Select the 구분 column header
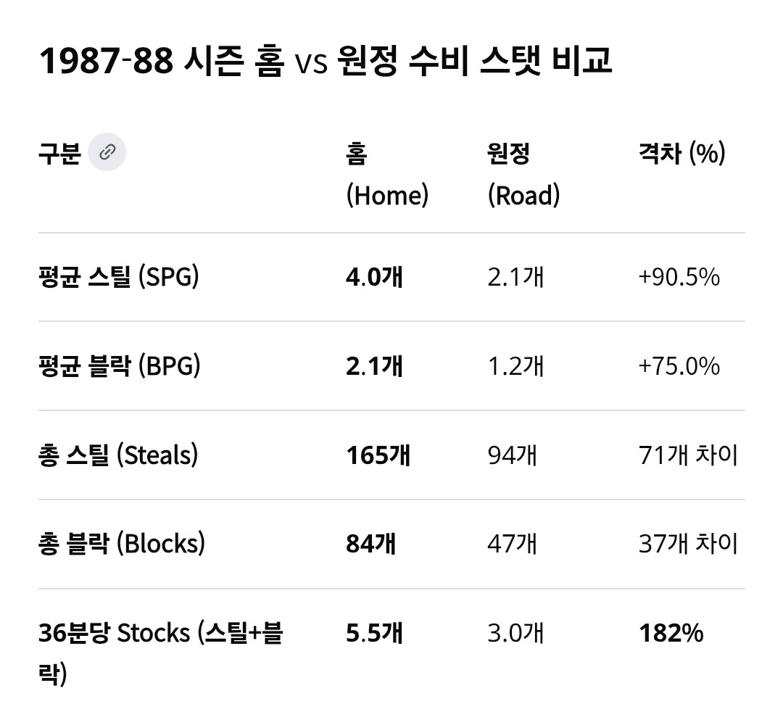The image size is (783, 704). 59,153
